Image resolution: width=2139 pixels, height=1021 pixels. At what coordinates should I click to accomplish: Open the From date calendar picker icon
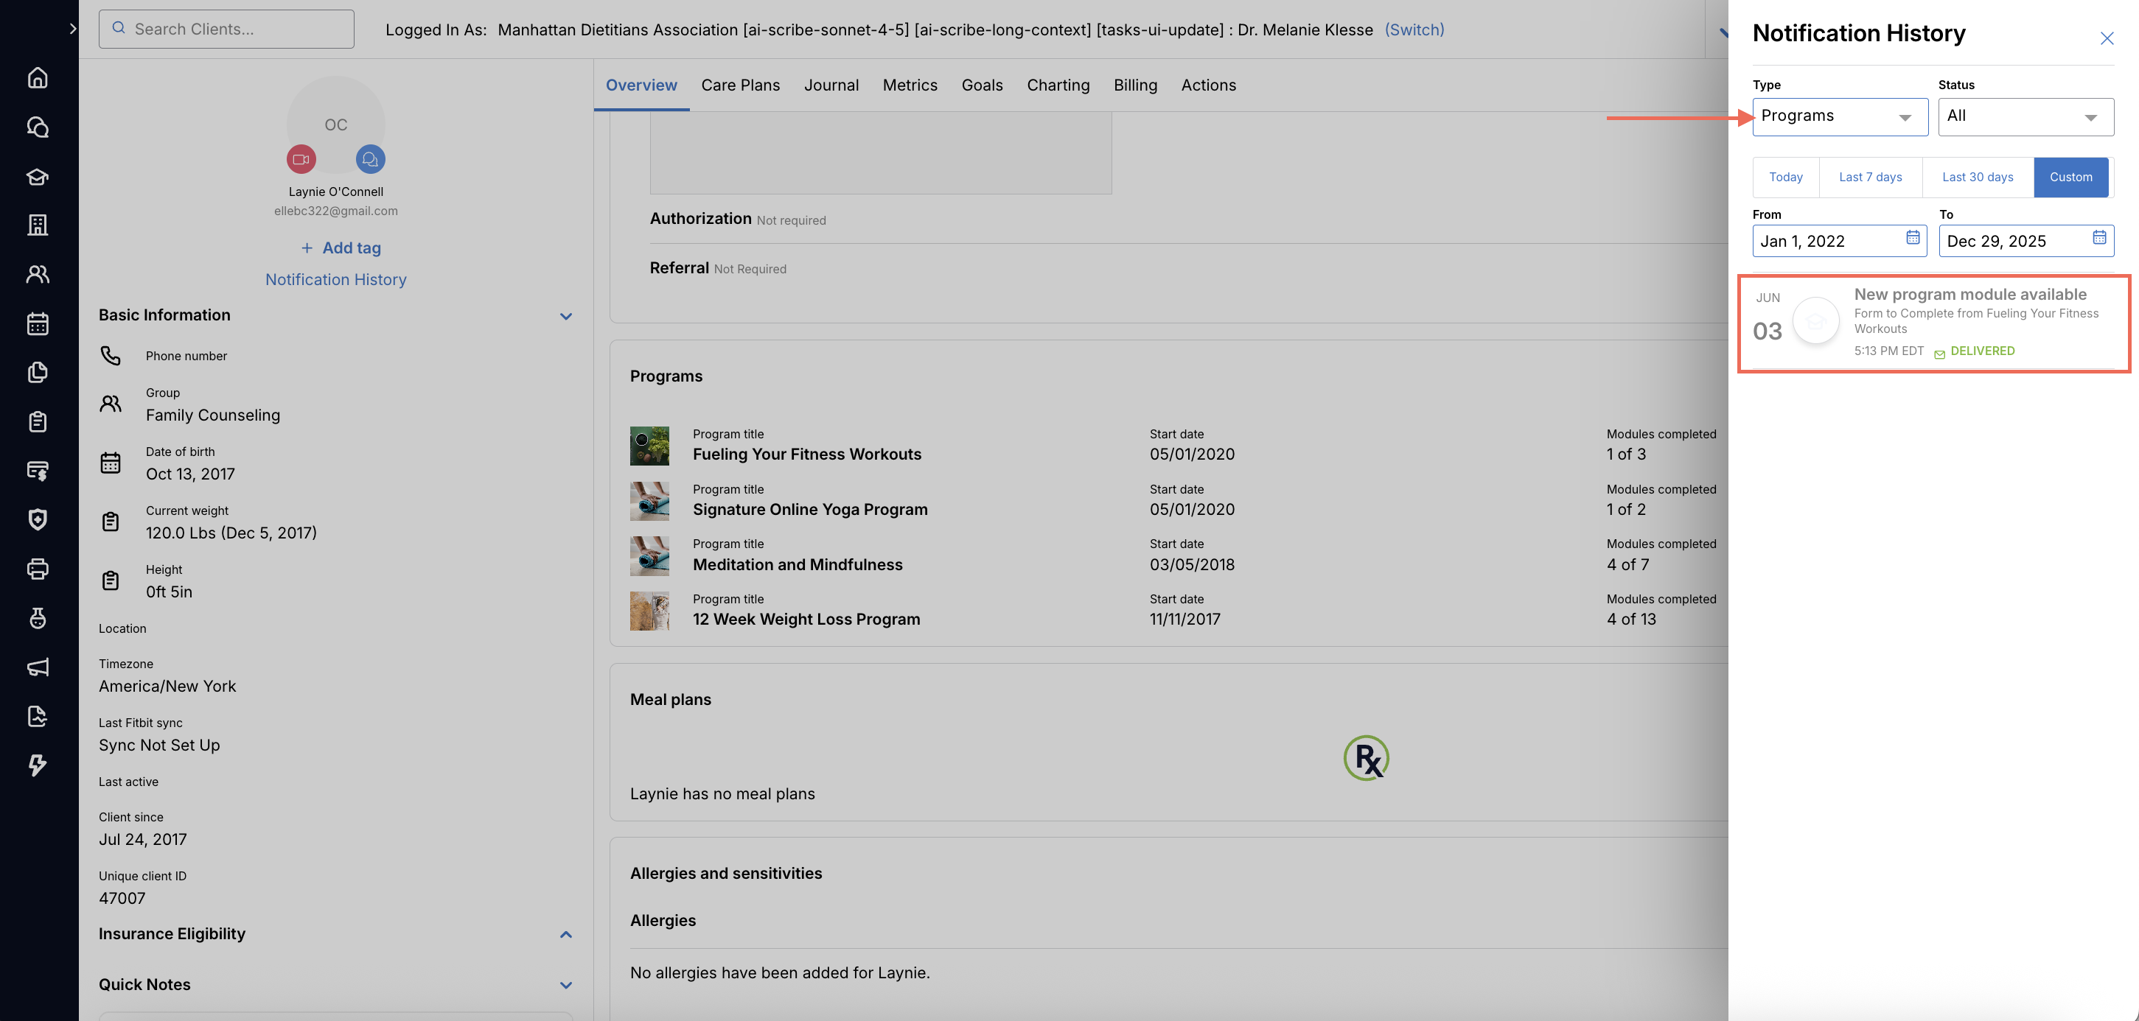pos(1912,238)
